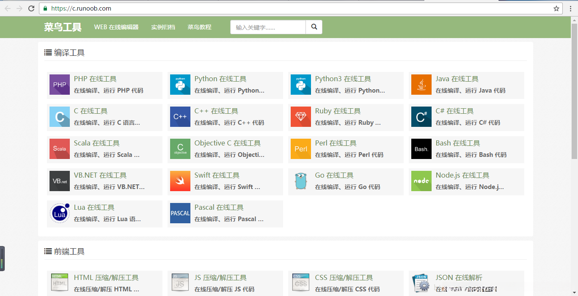578x296 pixels.
Task: Click the page vertical scrollbar thumb
Action: (574, 91)
